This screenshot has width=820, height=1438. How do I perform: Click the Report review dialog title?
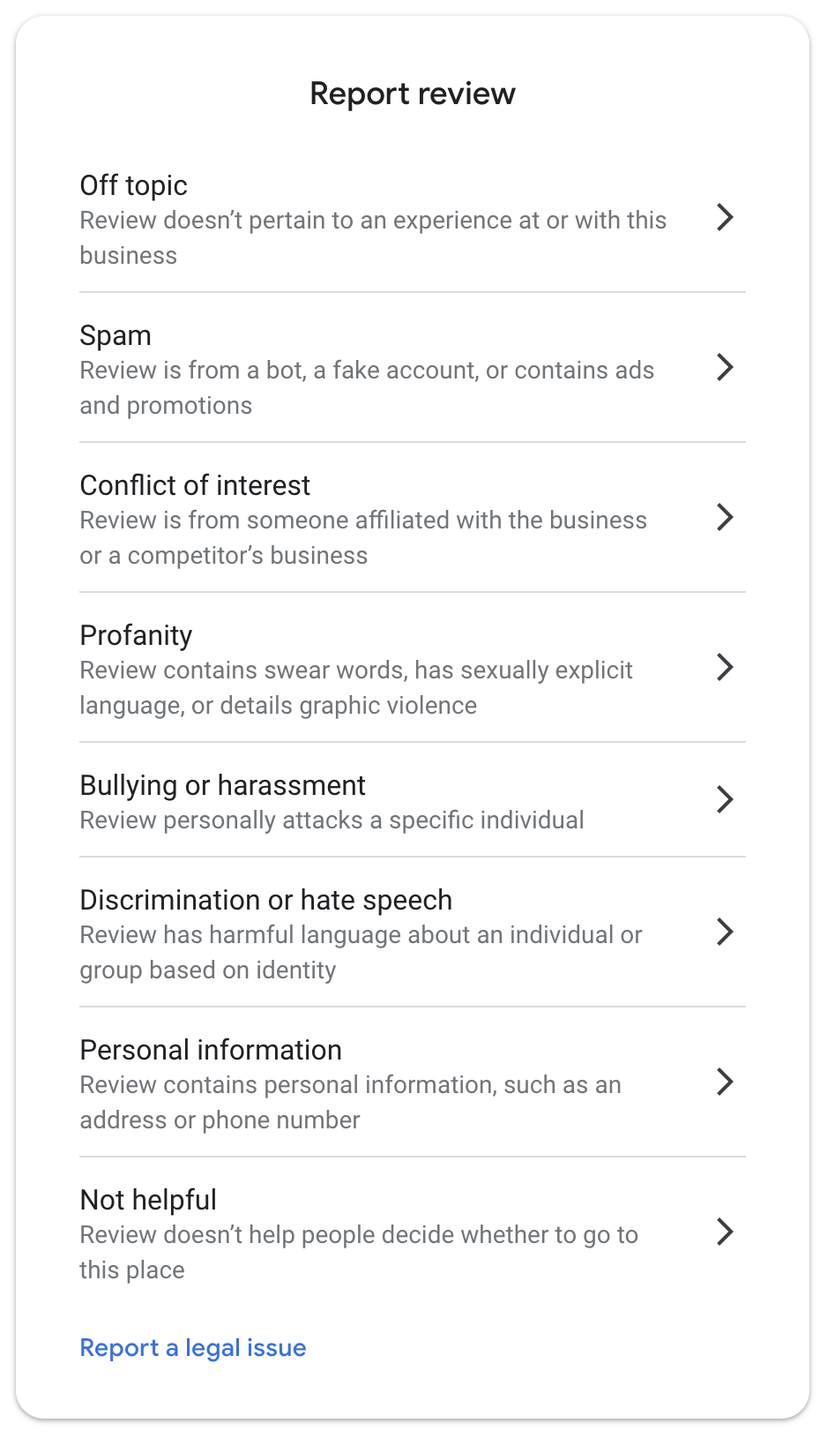click(x=411, y=94)
